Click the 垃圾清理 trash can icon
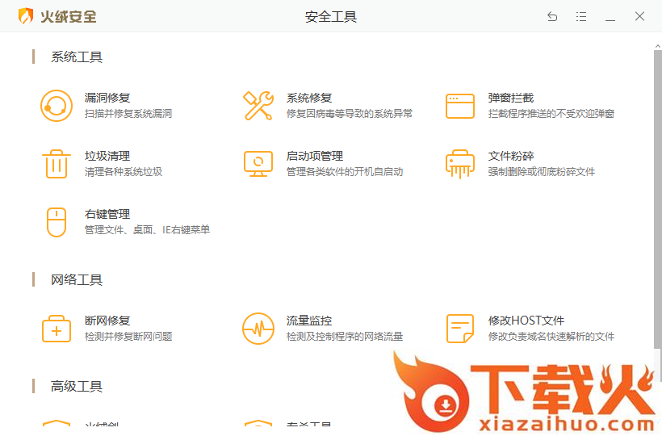 tap(57, 164)
